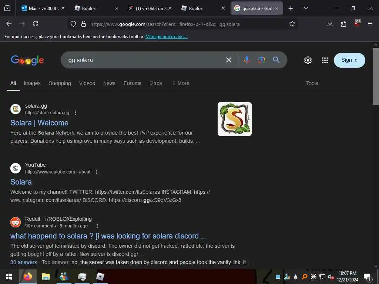The width and height of the screenshot is (379, 284).
Task: Open Solara YouTube channel result
Action: point(21,182)
